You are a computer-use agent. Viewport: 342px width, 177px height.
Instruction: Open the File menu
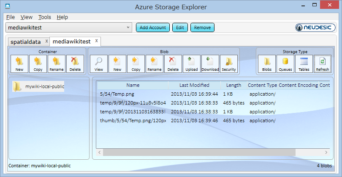[x=11, y=17]
